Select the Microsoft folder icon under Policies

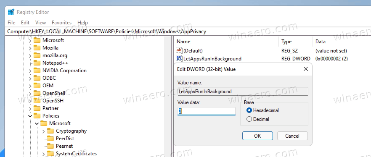tap(44, 123)
